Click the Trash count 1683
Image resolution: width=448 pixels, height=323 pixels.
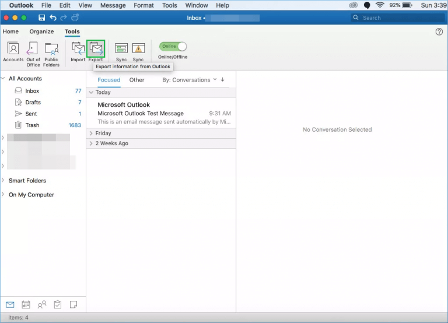point(75,125)
